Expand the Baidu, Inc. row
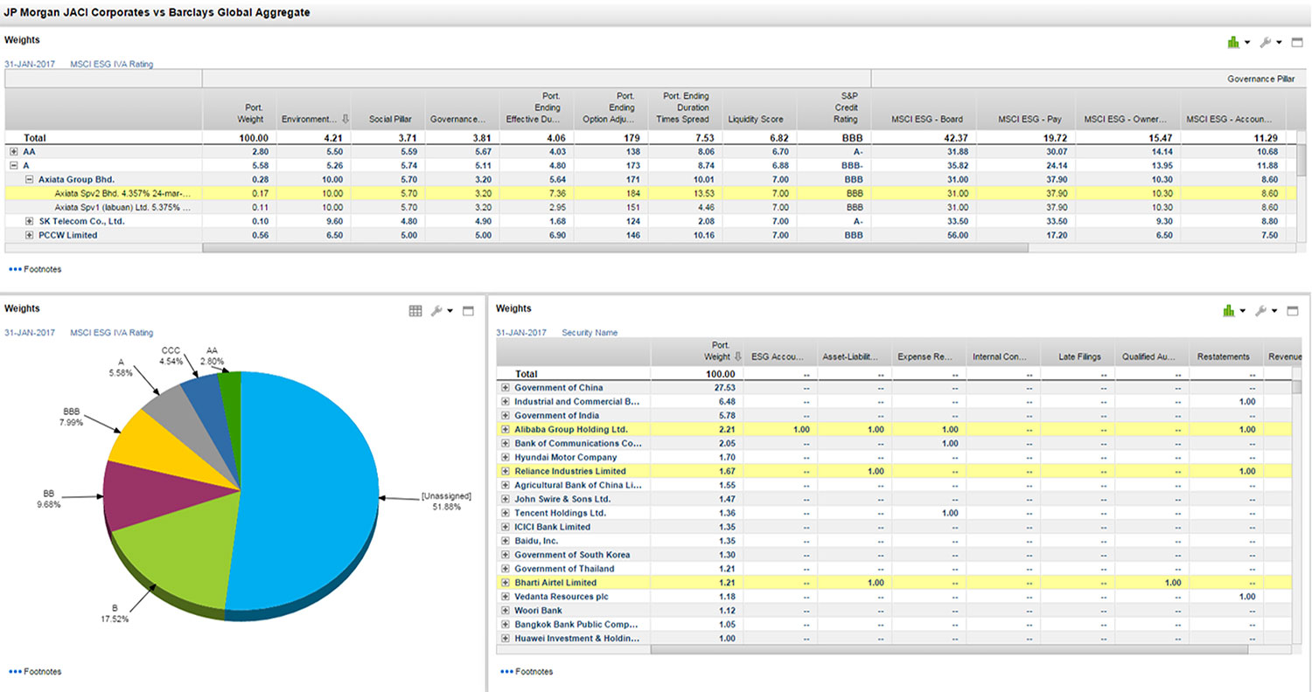The width and height of the screenshot is (1312, 692). click(x=506, y=541)
